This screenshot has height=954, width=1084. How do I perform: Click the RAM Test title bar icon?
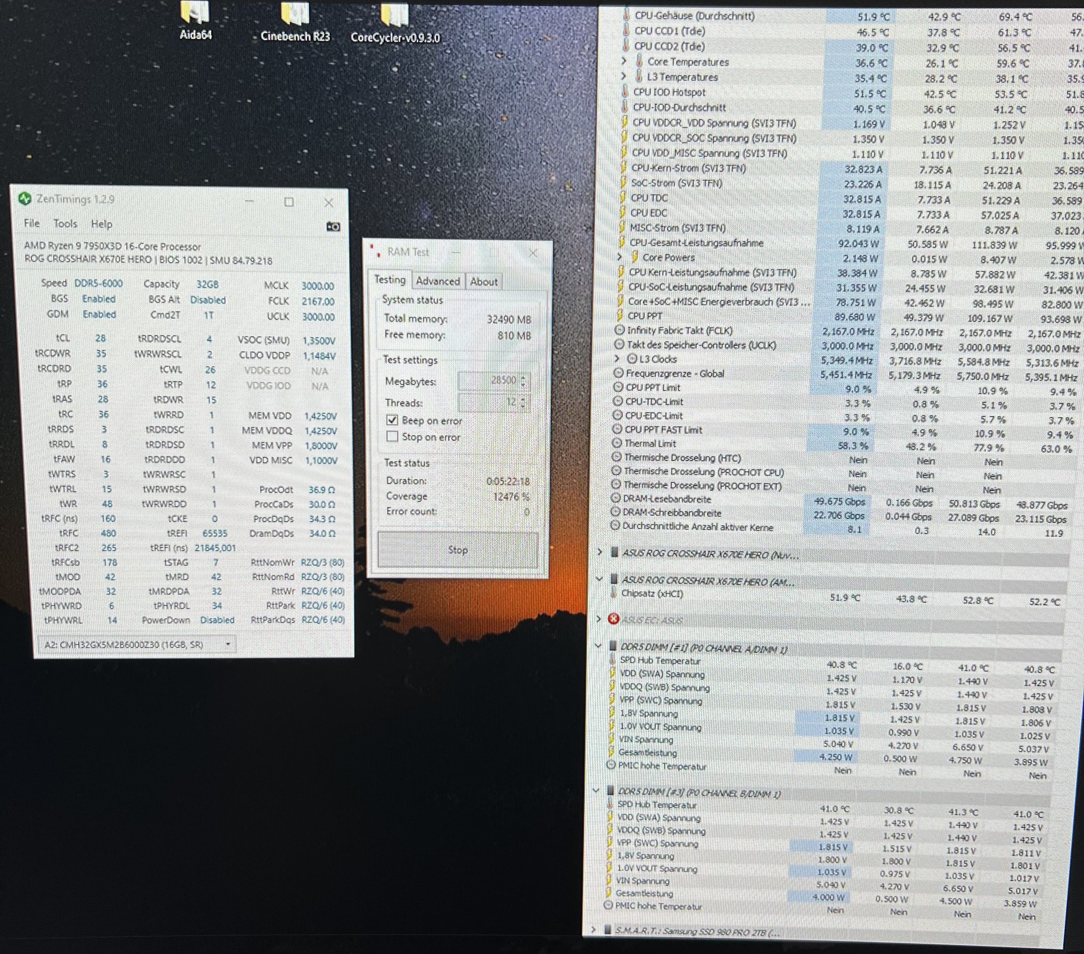click(x=375, y=251)
